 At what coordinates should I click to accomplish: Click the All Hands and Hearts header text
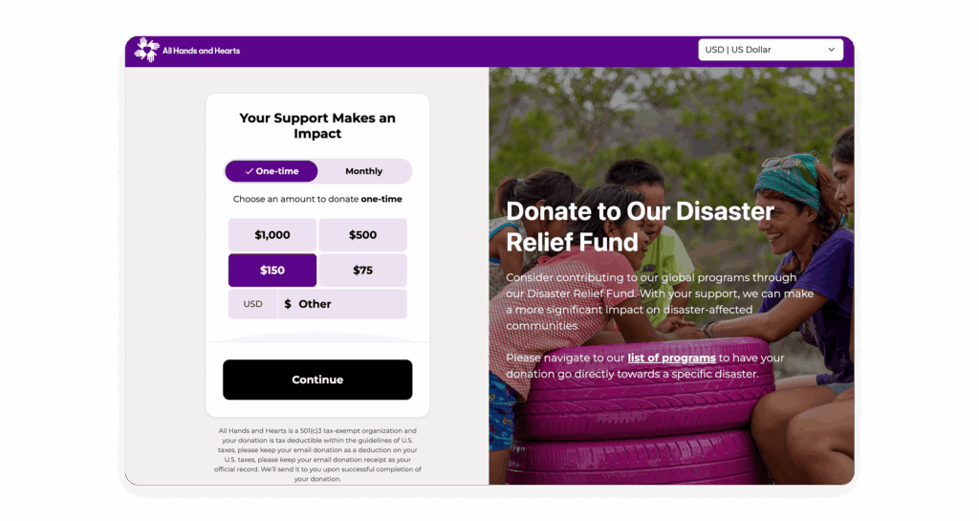click(x=201, y=51)
